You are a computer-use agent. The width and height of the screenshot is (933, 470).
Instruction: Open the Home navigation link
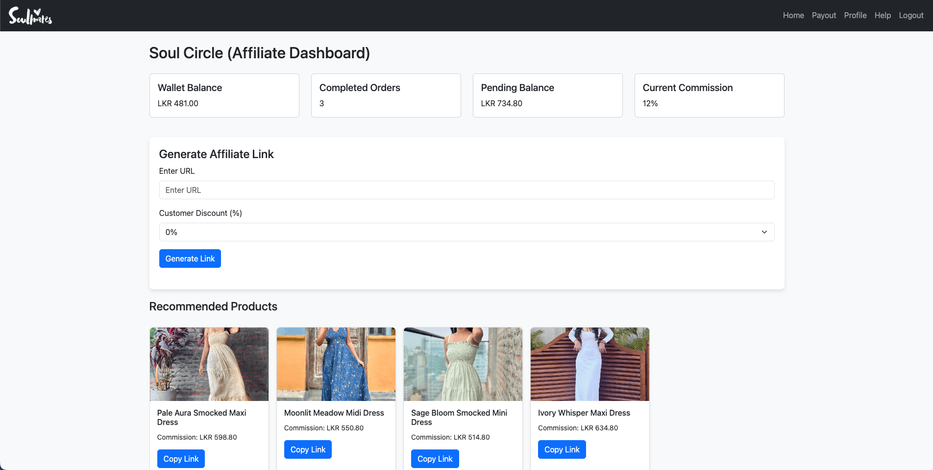pos(793,16)
